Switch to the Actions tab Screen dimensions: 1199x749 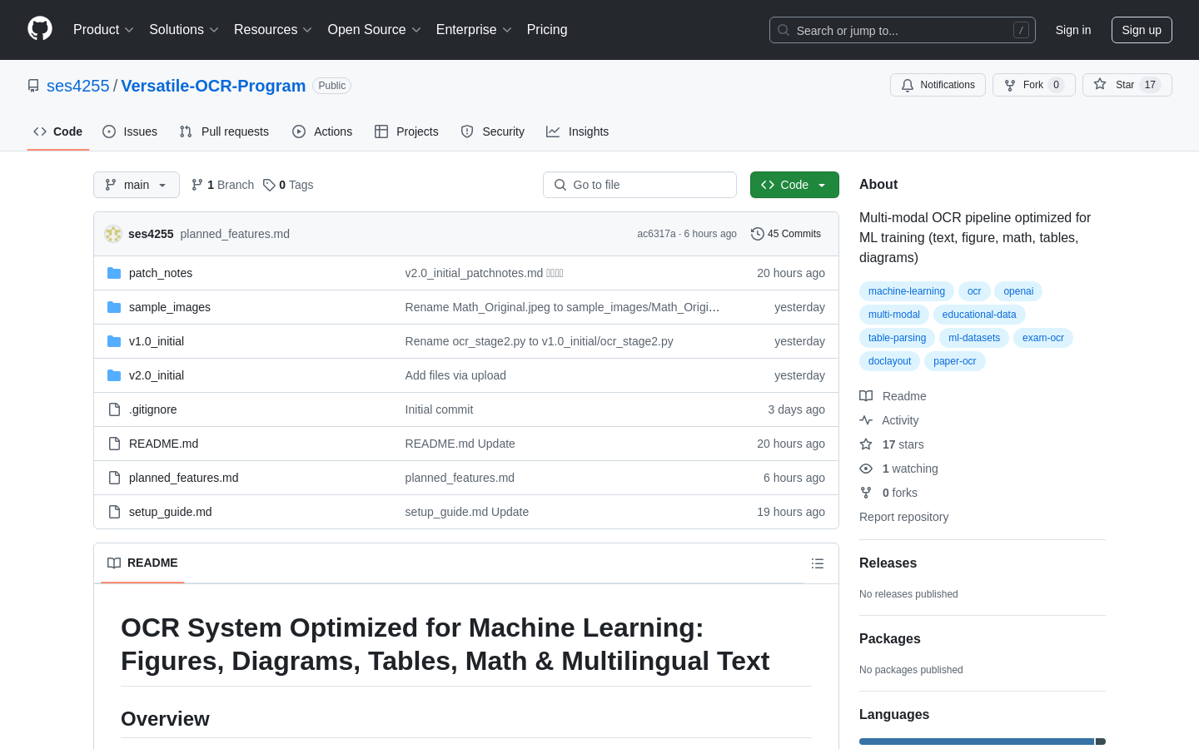coord(322,131)
